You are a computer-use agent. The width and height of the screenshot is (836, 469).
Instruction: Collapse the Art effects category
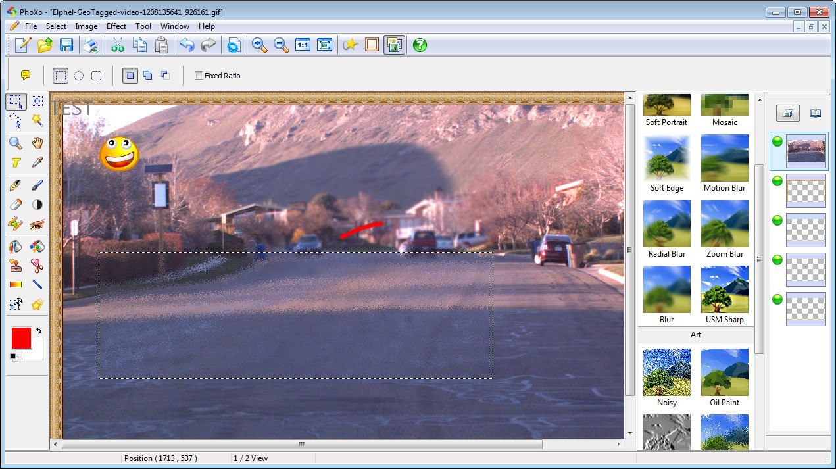tap(695, 335)
